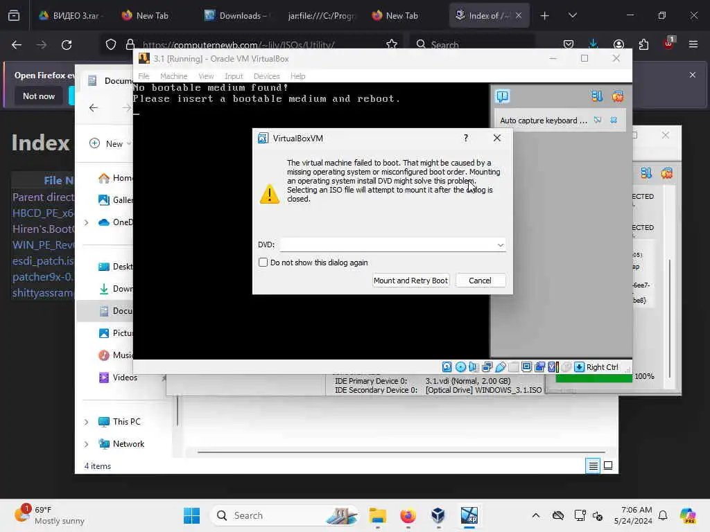
Task: Click the network indicator in VM status bar
Action: [x=487, y=367]
